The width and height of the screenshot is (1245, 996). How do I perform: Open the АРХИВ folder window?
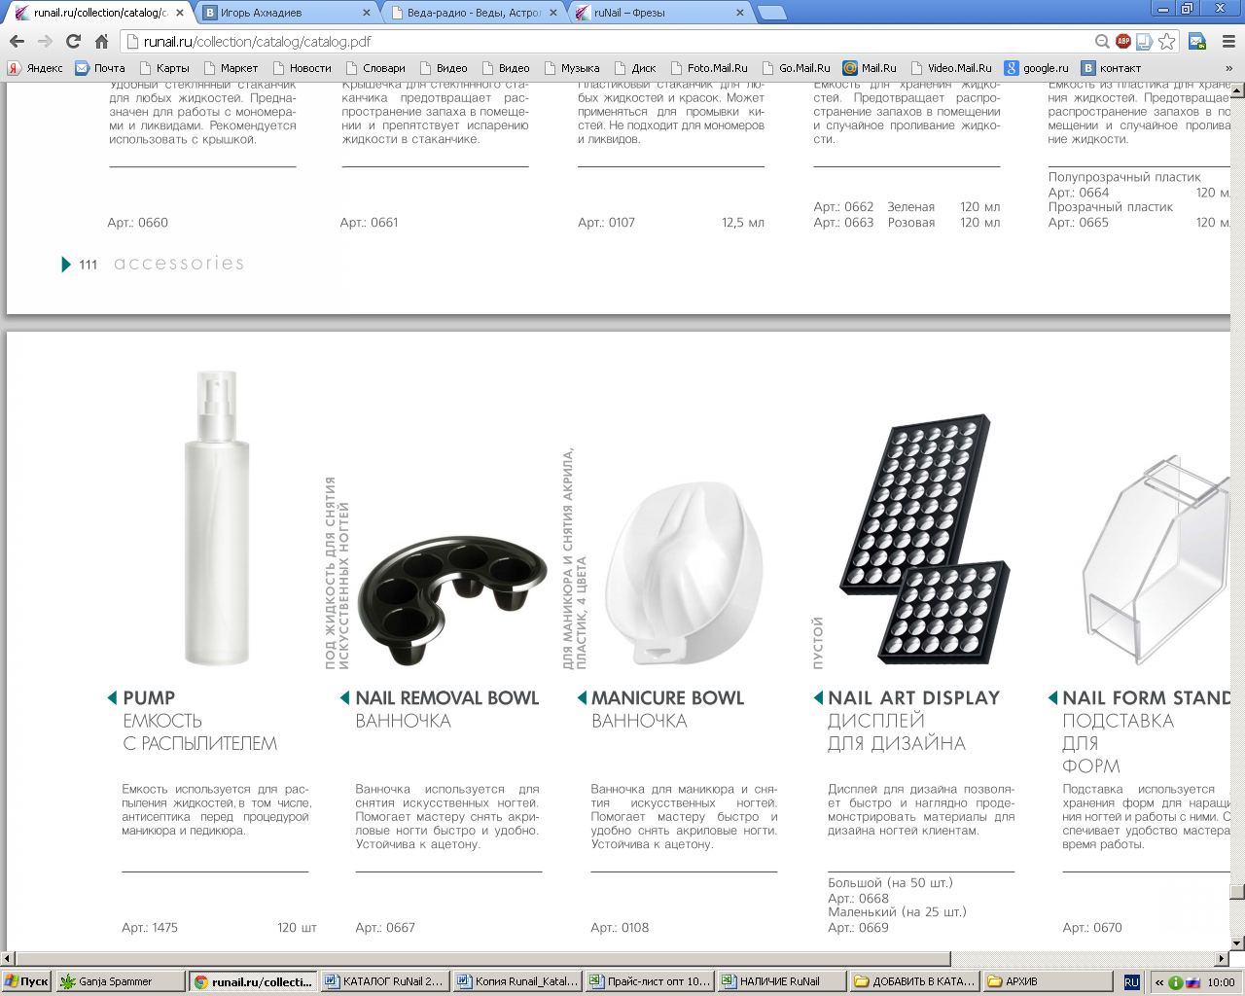[x=1046, y=981]
